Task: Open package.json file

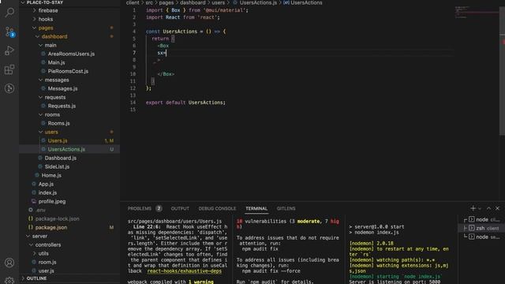Action: click(x=51, y=227)
